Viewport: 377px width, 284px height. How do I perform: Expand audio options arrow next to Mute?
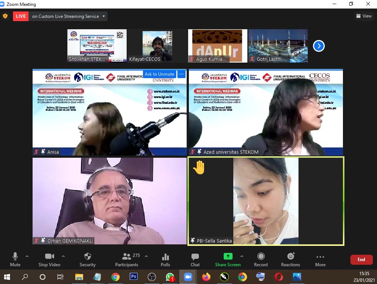[27, 256]
